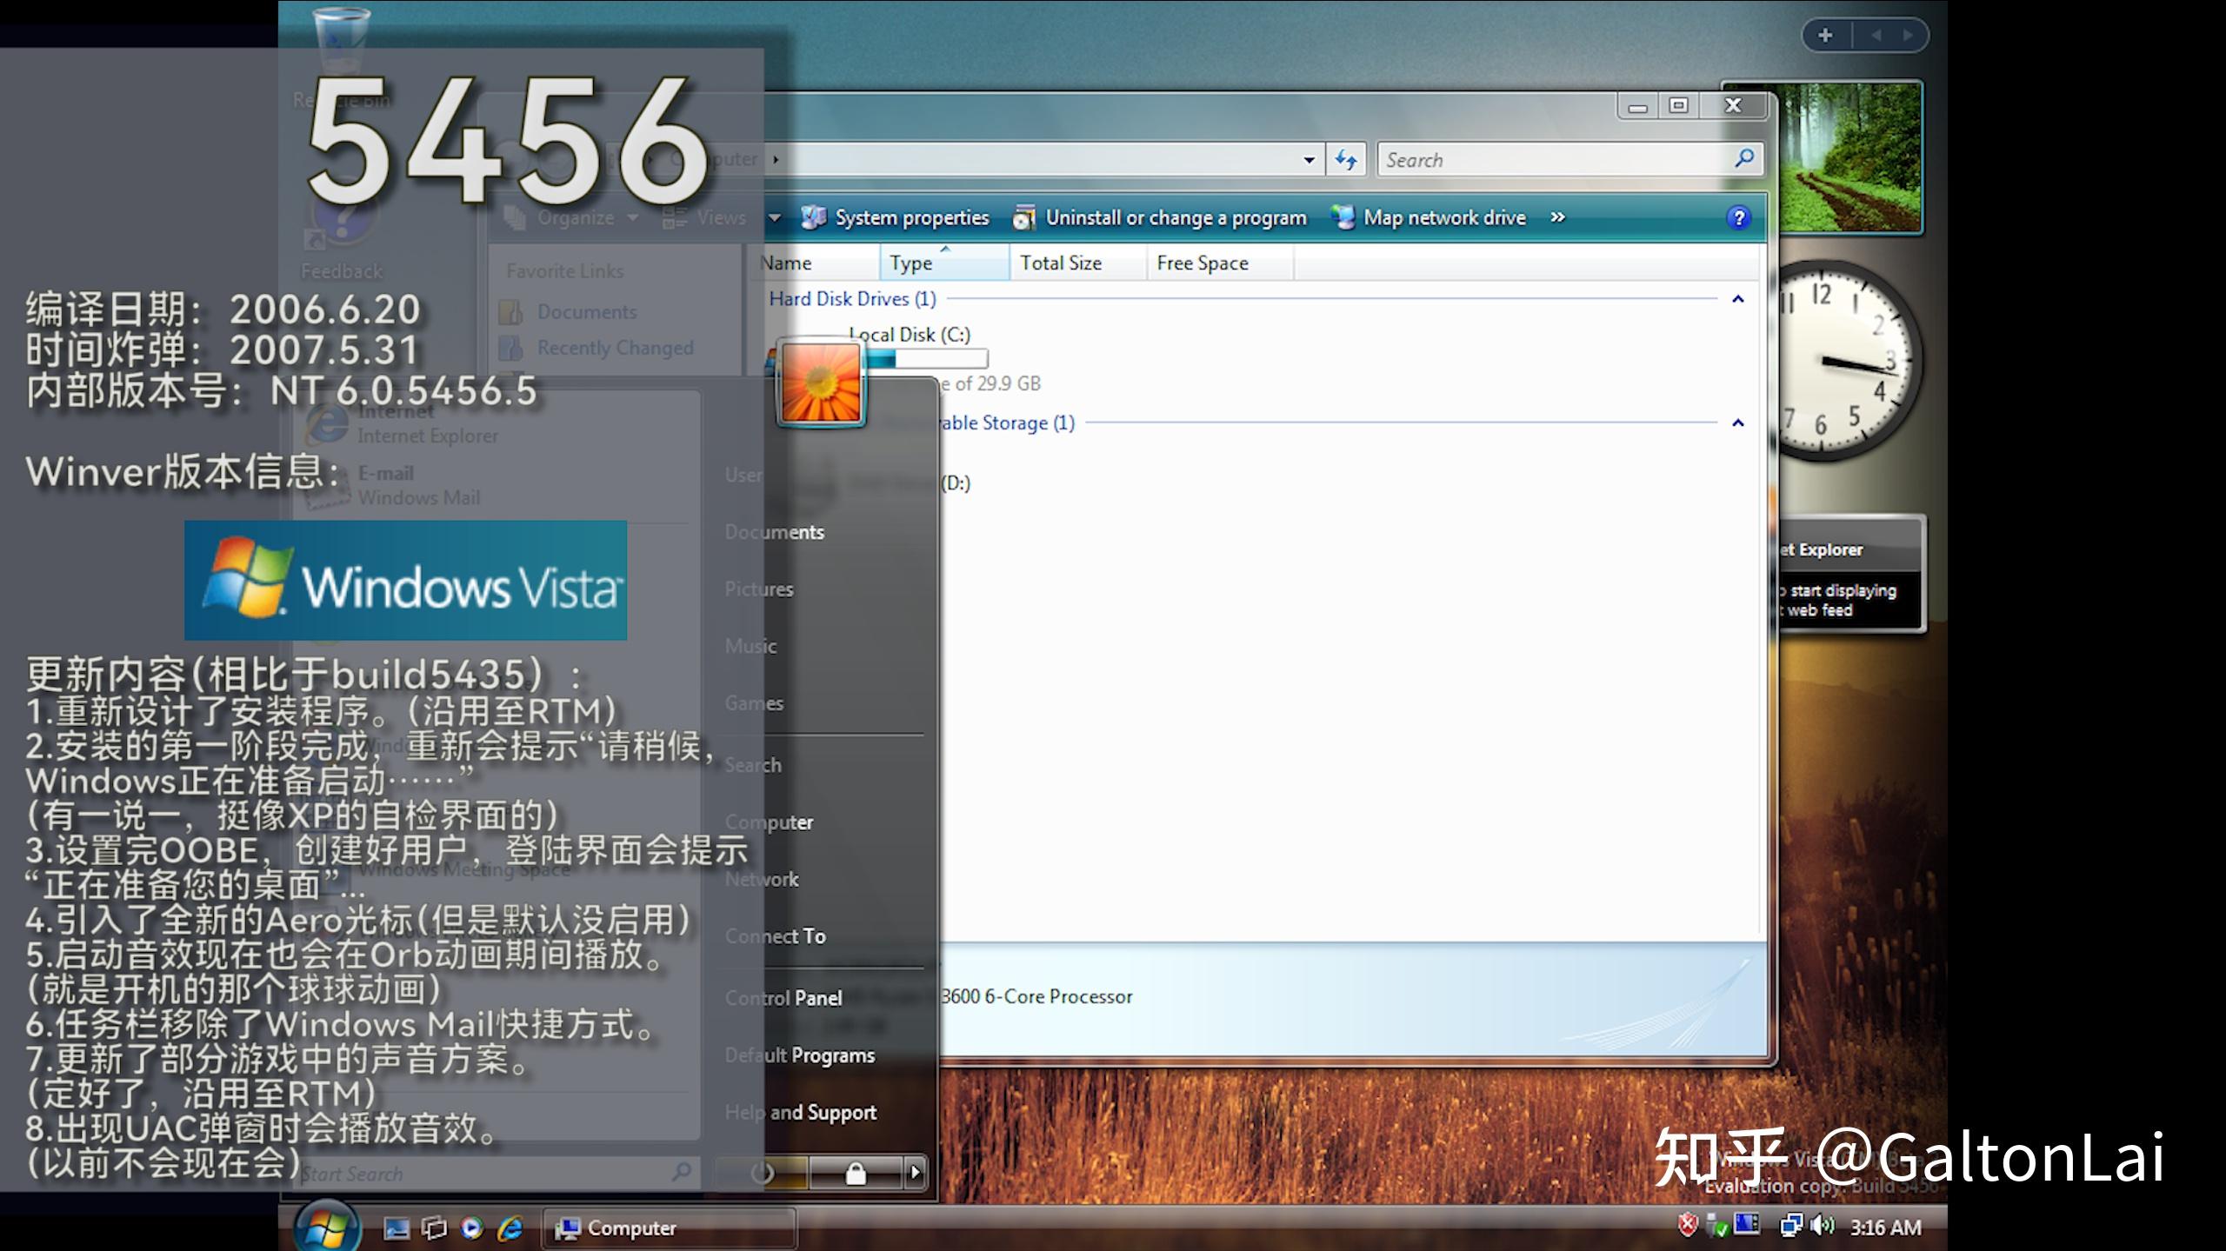Open the address bar history dropdown arrow
This screenshot has width=2226, height=1251.
(x=1309, y=160)
